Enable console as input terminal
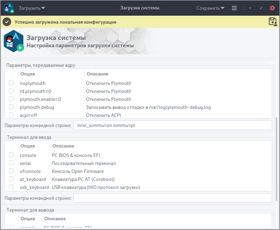The height and width of the screenshot is (230, 280). point(11,155)
